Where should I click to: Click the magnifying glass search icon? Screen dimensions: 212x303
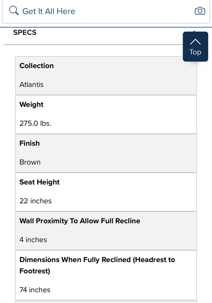click(x=14, y=11)
